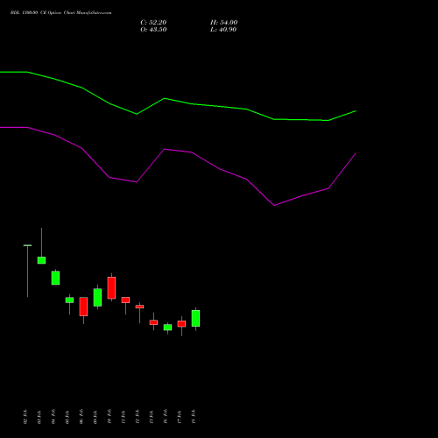This screenshot has height=438, width=438.
Task: Click the close value C: 52.20
Action: point(153,23)
